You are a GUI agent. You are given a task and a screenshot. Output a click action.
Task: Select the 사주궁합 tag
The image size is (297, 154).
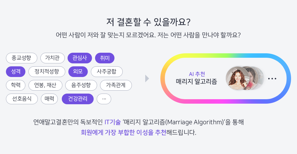pyautogui.click(x=107, y=72)
